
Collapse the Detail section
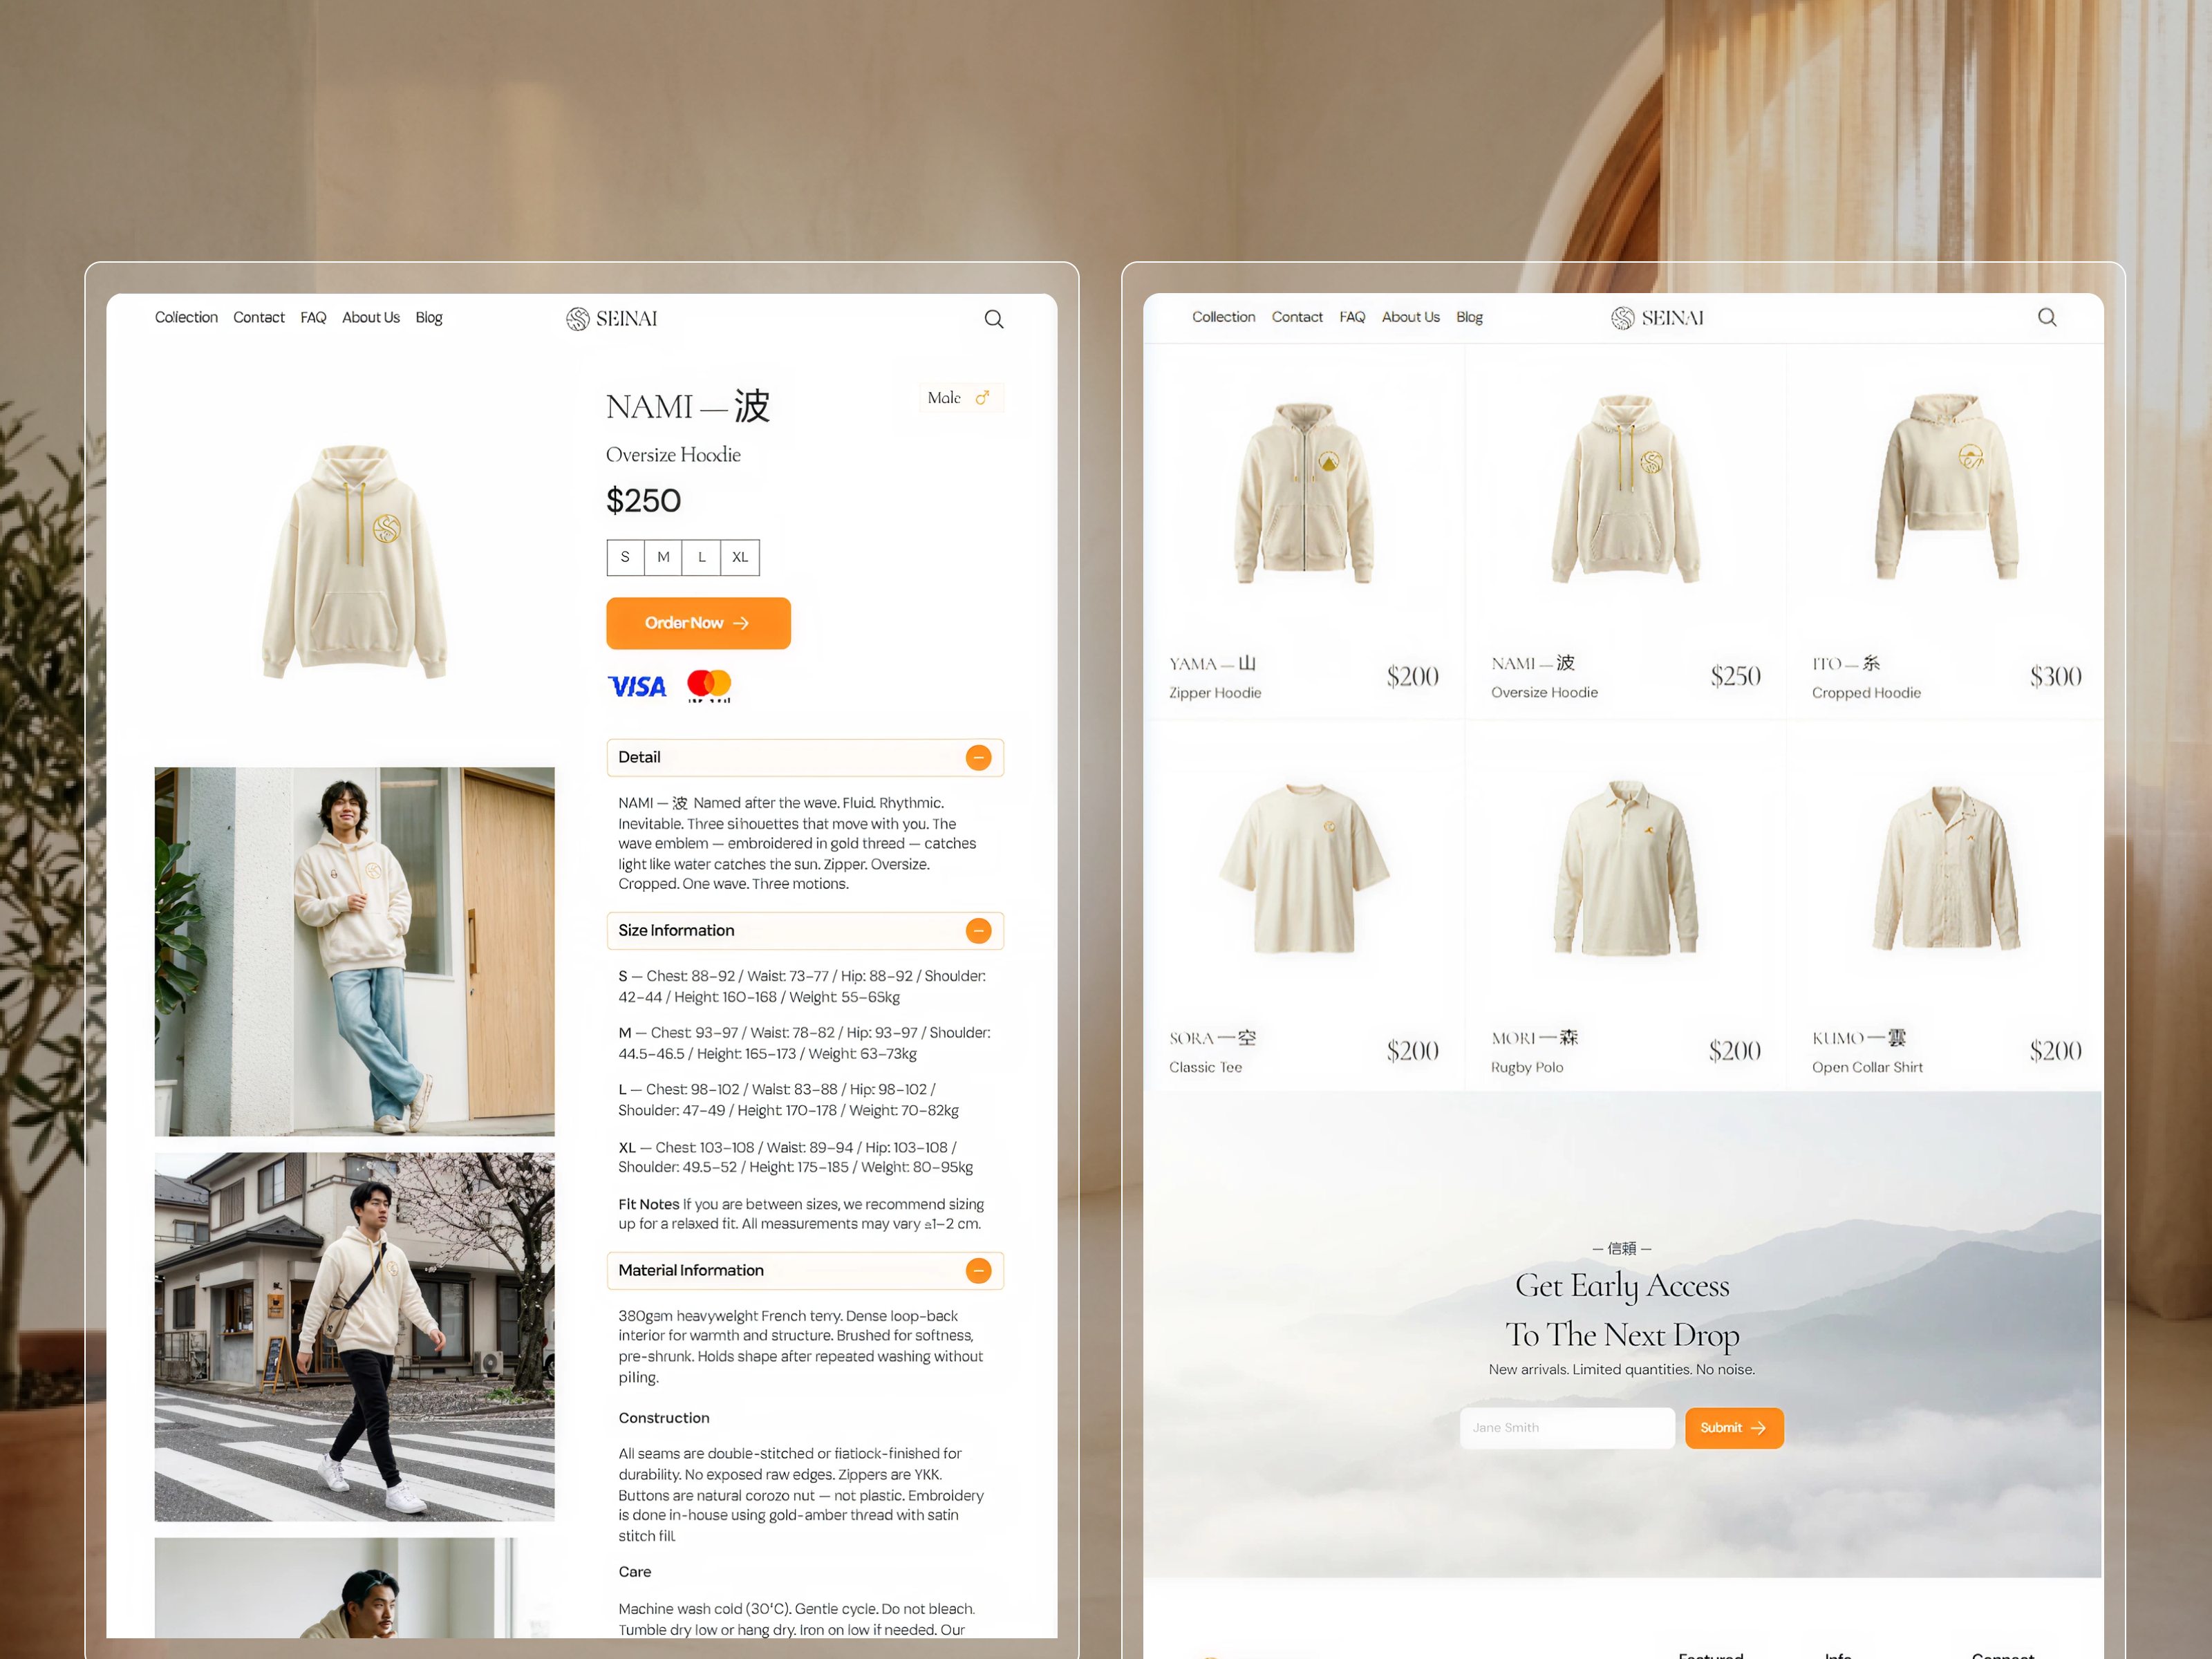[x=978, y=758]
